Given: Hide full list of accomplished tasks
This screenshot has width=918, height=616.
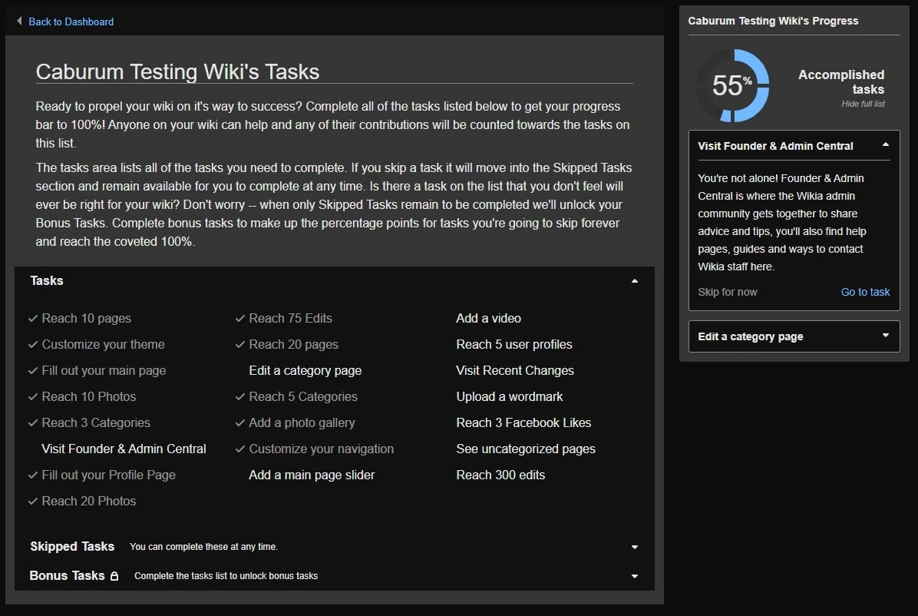Looking at the screenshot, I should pos(863,104).
